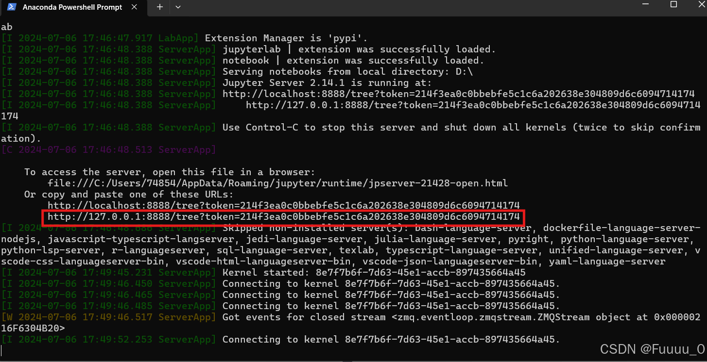The image size is (707, 362).
Task: Open the new-tab profile dropdown chevron
Action: [178, 7]
